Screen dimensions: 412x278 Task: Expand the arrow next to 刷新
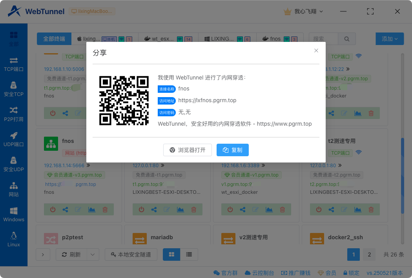point(93,255)
